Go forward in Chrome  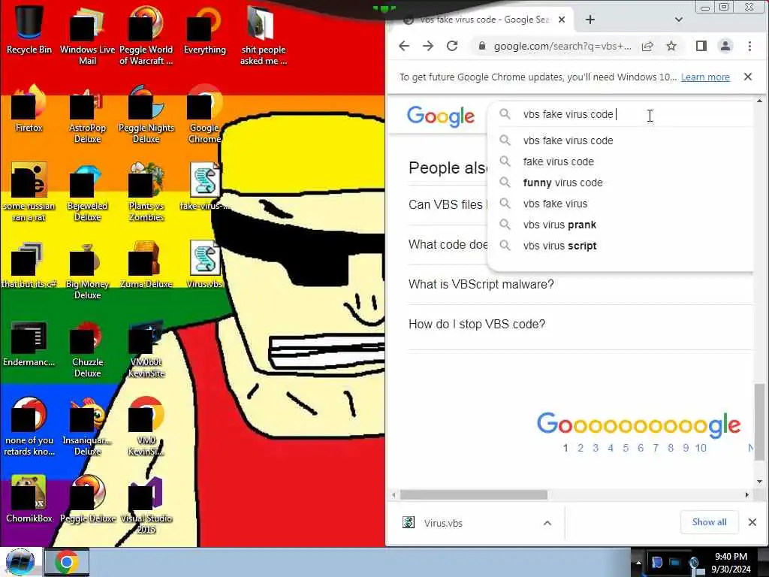(x=427, y=46)
